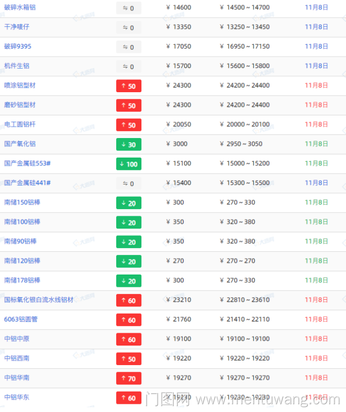Select the 南储150铝棒 link
The width and height of the screenshot is (346, 412).
(x=22, y=202)
